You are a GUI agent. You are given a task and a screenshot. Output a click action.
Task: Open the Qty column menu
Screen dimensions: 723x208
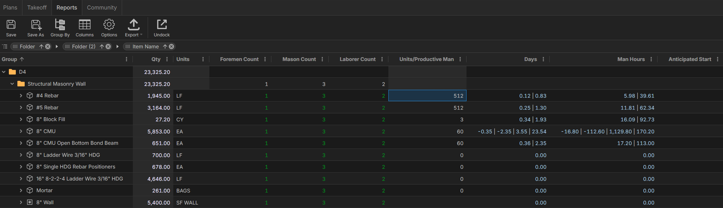pos(167,59)
